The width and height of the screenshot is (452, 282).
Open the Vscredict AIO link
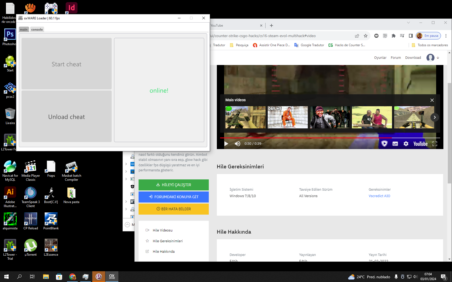pos(379,196)
